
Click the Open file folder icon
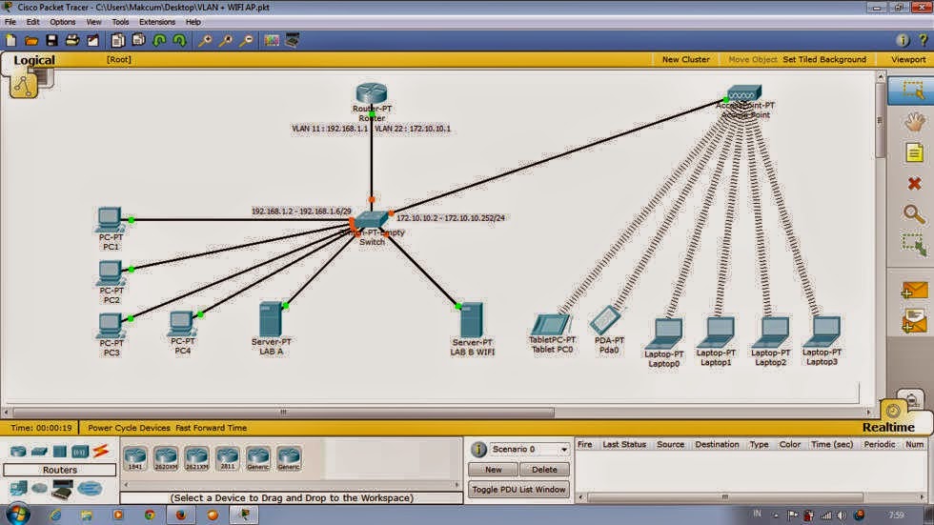click(30, 40)
